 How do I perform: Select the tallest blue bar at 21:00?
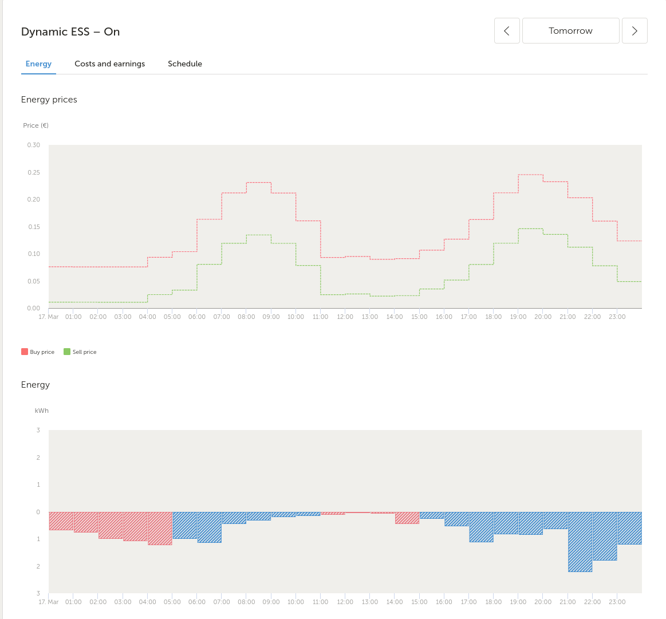pyautogui.click(x=580, y=542)
